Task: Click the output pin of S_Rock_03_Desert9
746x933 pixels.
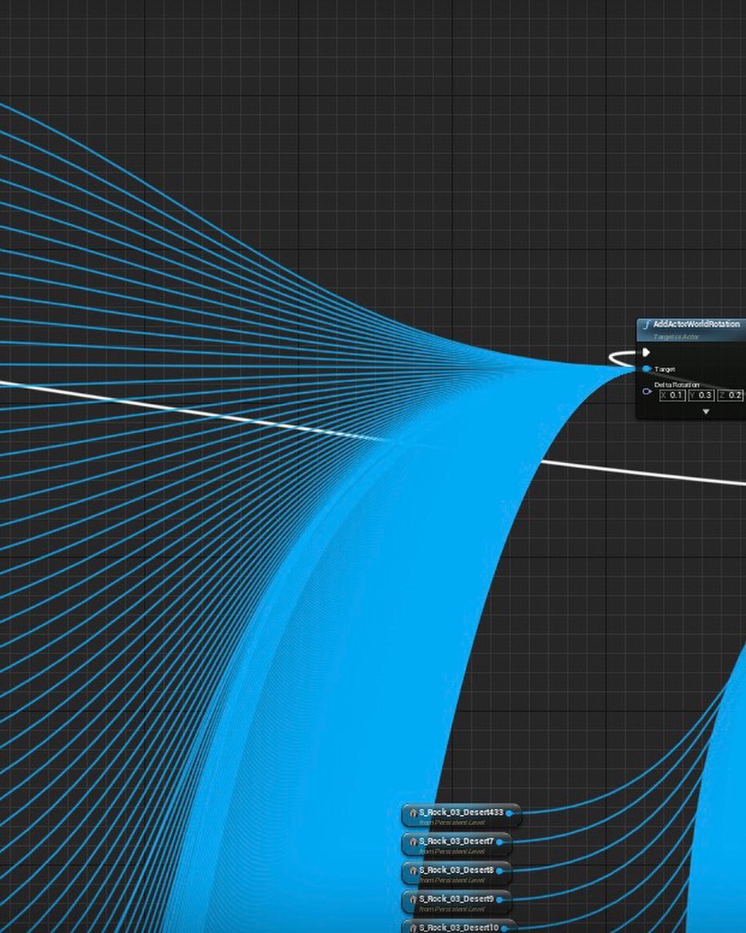Action: (x=499, y=899)
